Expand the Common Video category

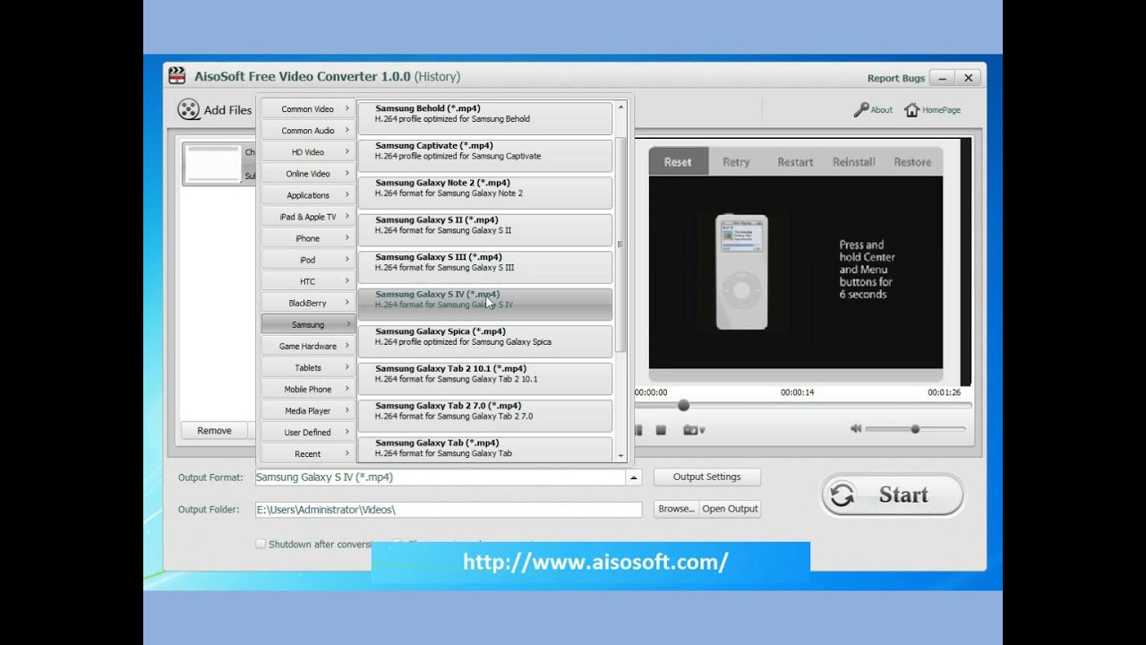[308, 109]
